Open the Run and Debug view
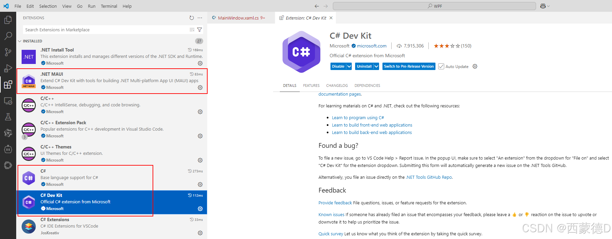The image size is (612, 239). (8, 68)
